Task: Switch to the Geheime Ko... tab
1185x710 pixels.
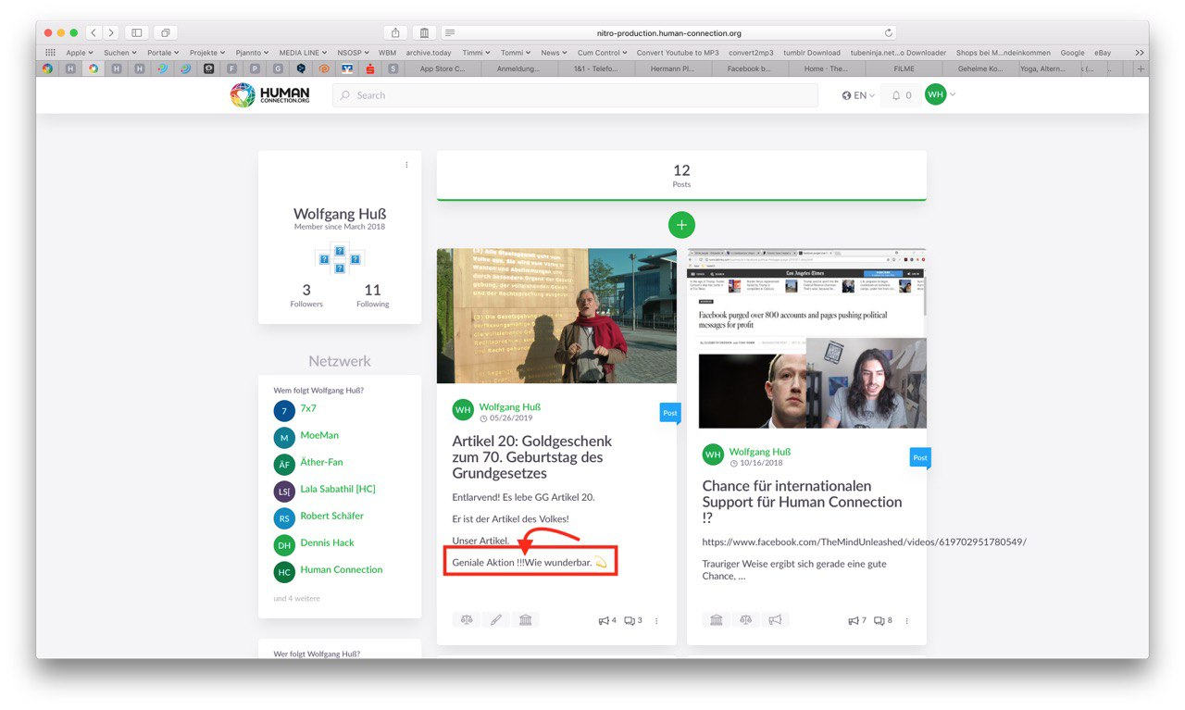Action: tap(980, 69)
